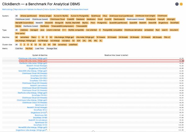Select the Hot Run metric
The height and width of the screenshot is (132, 186).
click(29, 48)
